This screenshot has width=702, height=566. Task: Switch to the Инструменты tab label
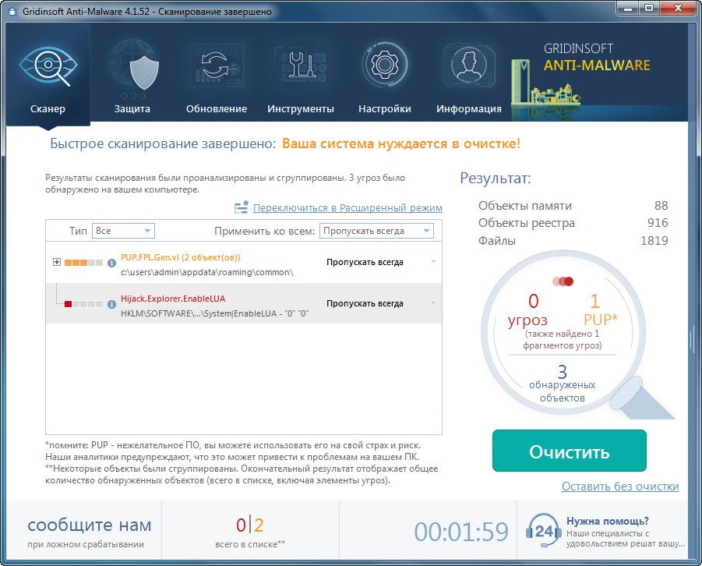tap(301, 109)
